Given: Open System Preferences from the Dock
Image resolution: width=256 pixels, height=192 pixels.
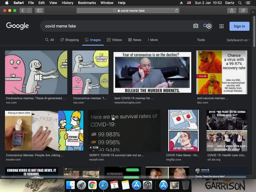Looking at the screenshot, I should (x=147, y=185).
